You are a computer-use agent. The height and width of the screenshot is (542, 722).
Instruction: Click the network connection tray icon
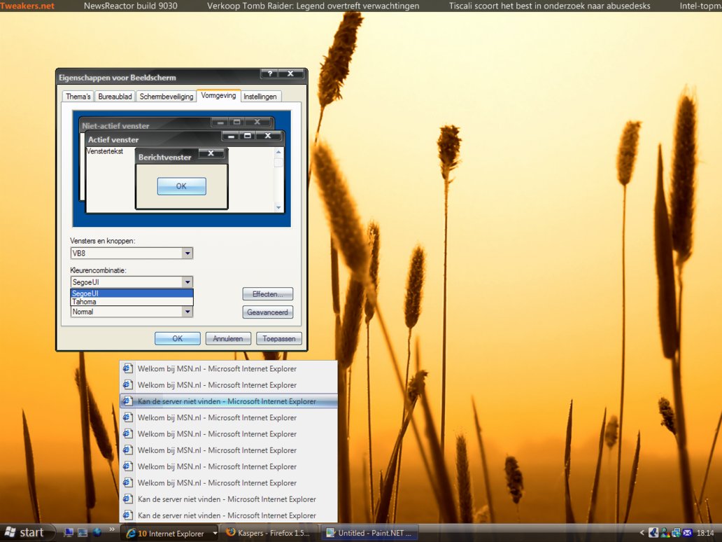tap(676, 533)
